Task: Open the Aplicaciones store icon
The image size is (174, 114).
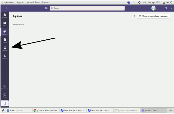Action: (x=5, y=87)
